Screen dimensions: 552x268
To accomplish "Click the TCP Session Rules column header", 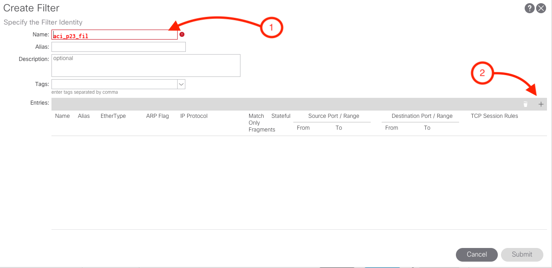I will [x=494, y=116].
